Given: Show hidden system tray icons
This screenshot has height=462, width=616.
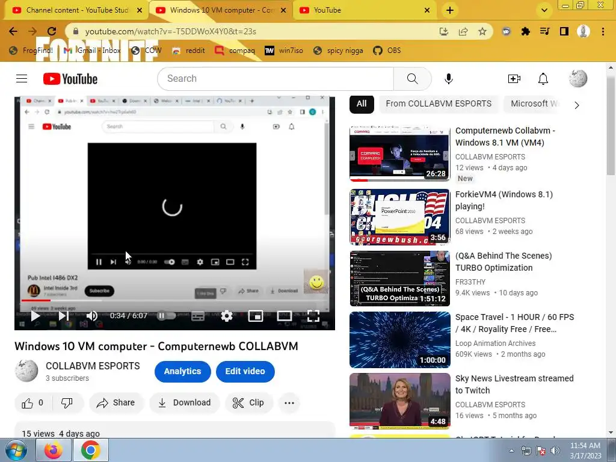Looking at the screenshot, I should click(x=511, y=451).
